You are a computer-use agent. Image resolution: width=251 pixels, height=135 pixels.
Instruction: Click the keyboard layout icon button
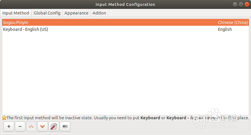point(65,126)
